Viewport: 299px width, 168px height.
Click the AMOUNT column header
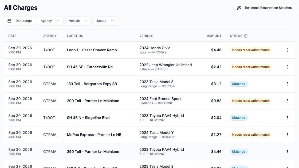[x=214, y=36]
